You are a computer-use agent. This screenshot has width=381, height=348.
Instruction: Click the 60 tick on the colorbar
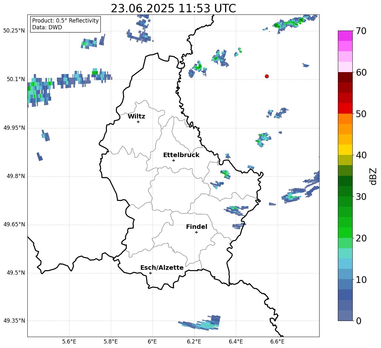click(361, 72)
